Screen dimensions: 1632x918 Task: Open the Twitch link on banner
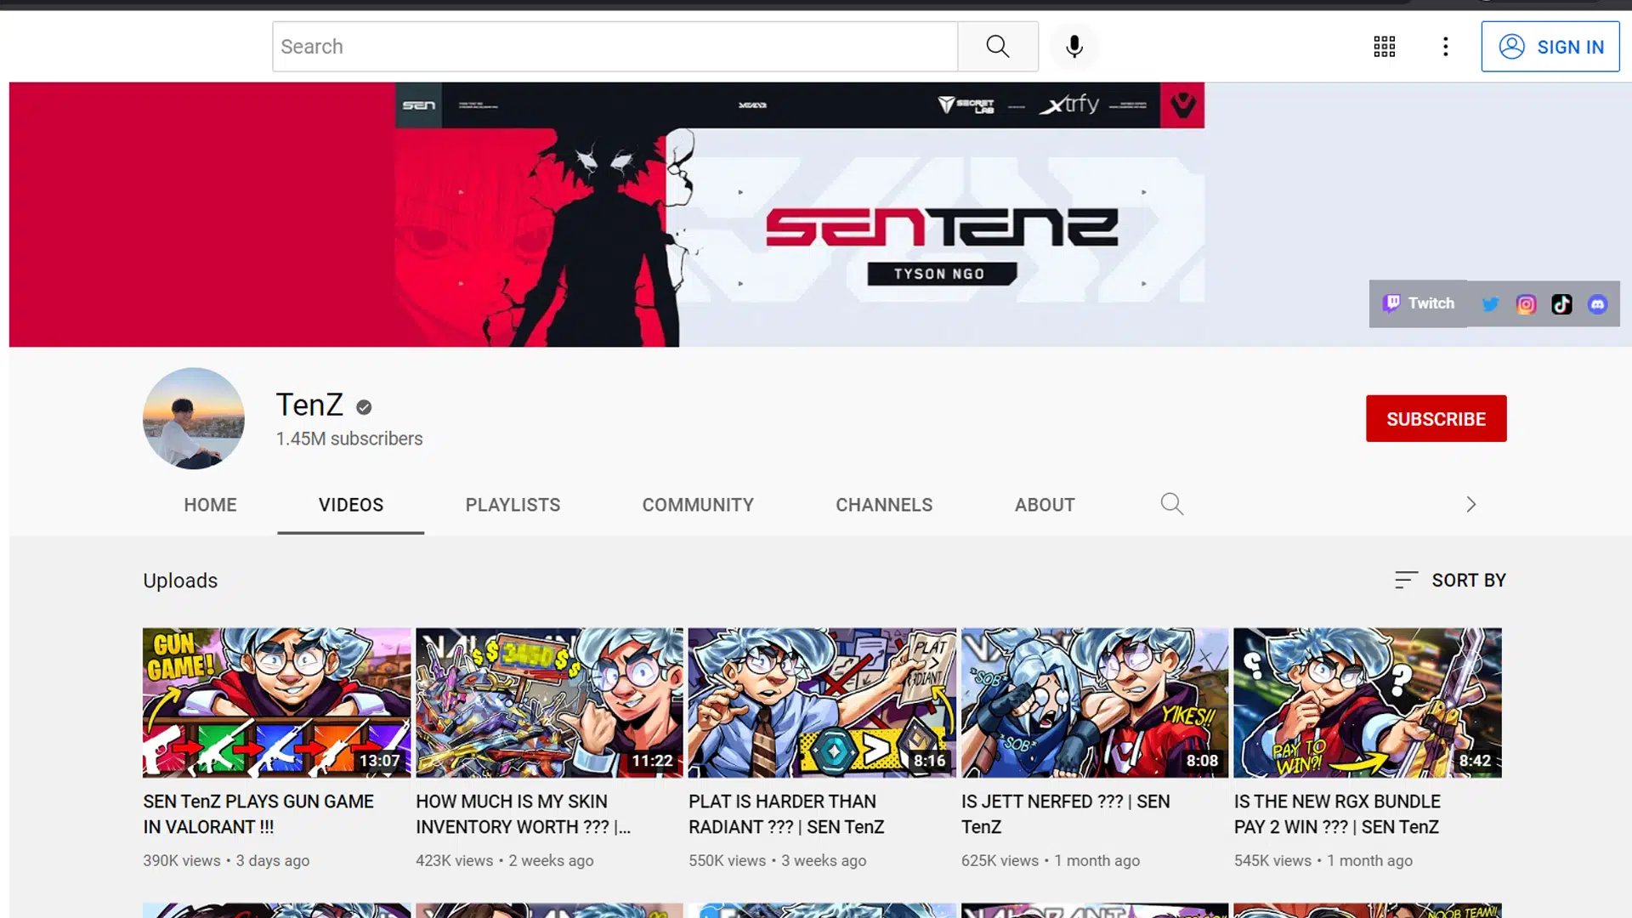point(1419,303)
